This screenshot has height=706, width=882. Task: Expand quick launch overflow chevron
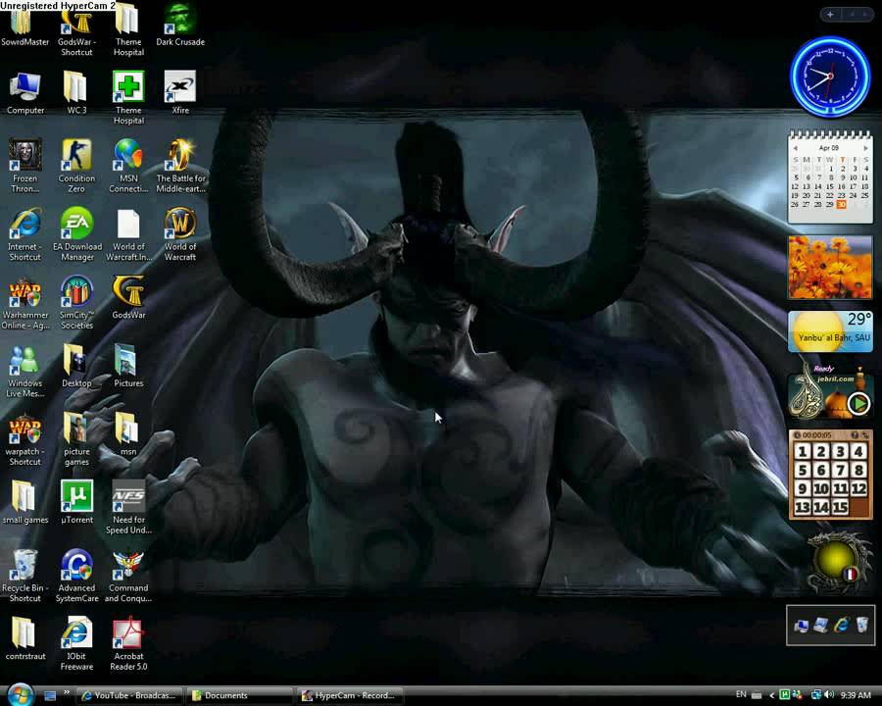tap(67, 692)
